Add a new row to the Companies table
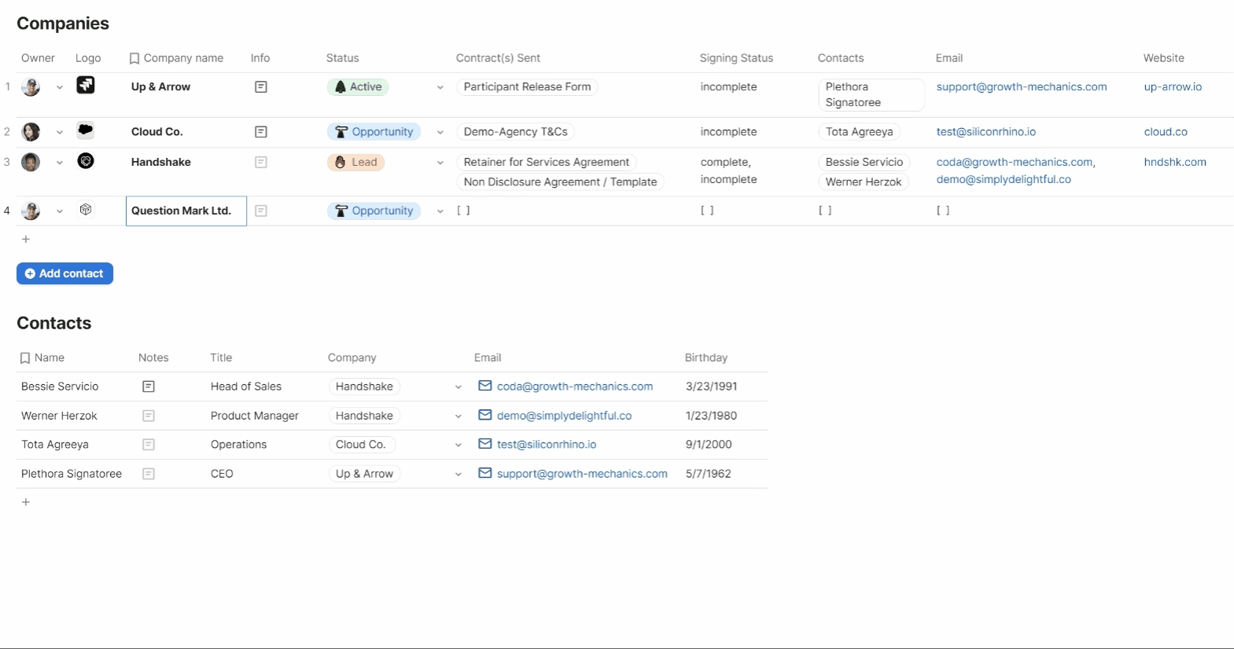 tap(26, 239)
